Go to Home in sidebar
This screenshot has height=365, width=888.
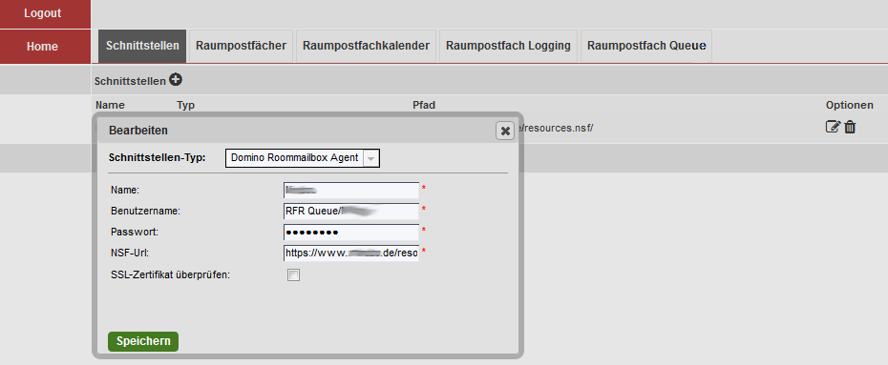[x=45, y=47]
